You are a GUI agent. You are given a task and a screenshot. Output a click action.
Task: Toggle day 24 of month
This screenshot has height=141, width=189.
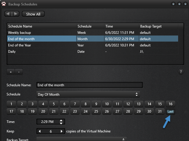tap(85, 111)
